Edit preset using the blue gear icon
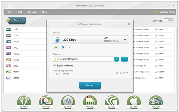The height and width of the screenshot is (112, 179). [62, 47]
